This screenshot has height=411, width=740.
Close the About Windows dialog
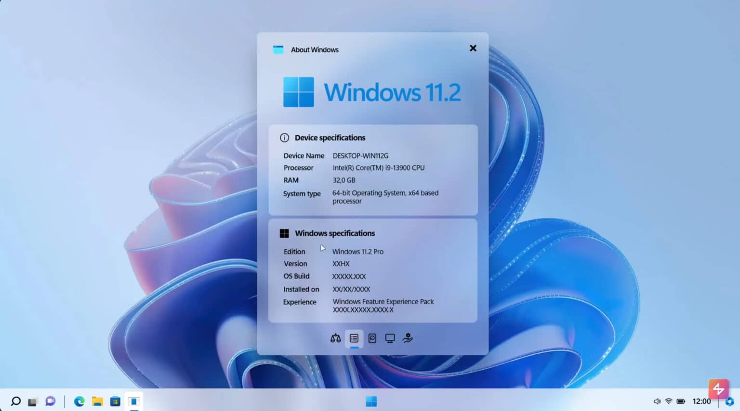(x=473, y=48)
